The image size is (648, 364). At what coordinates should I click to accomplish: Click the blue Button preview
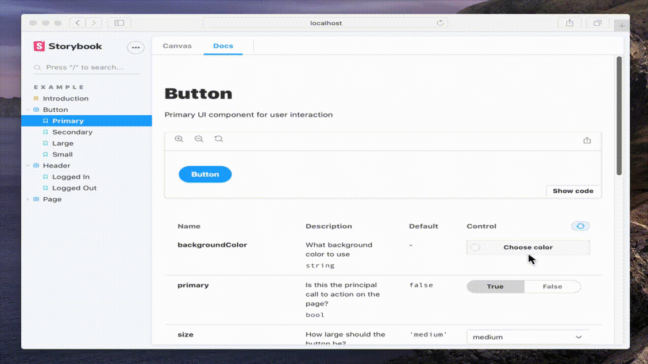205,174
